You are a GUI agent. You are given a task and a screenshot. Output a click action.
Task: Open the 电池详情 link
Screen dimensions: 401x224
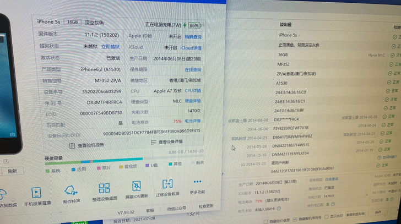pos(193,121)
